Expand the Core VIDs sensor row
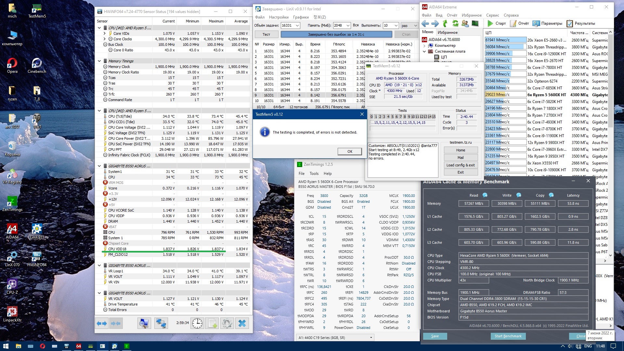624x351 pixels. pyautogui.click(x=105, y=33)
